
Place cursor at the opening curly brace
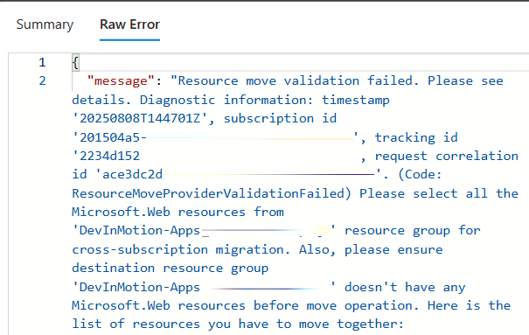(x=75, y=63)
